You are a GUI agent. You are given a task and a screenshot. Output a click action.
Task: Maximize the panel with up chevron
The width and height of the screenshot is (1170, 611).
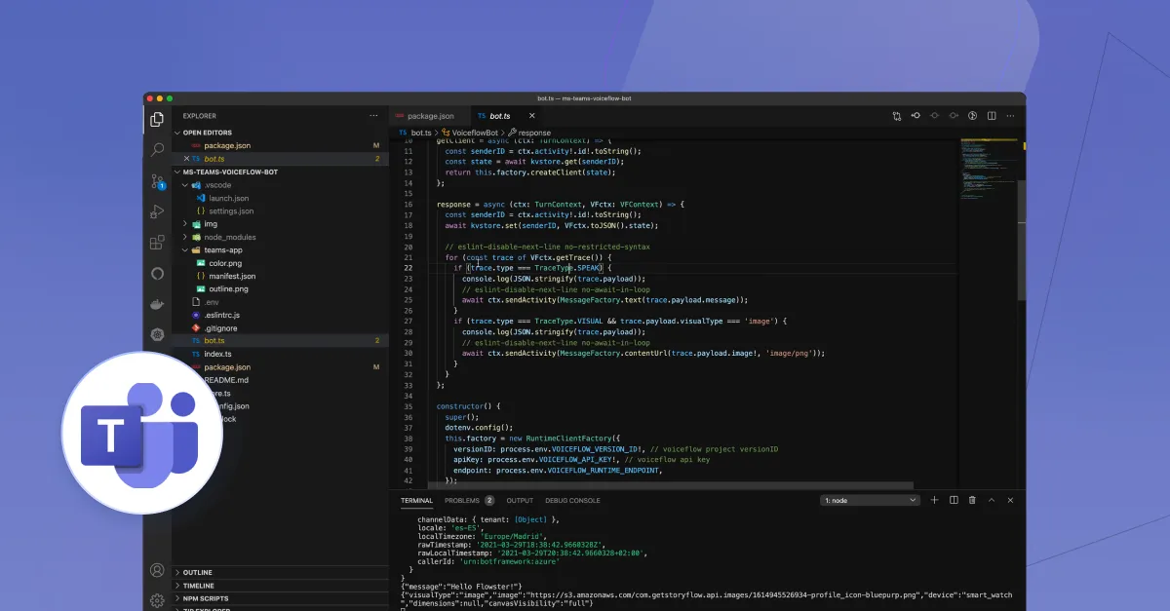[992, 500]
